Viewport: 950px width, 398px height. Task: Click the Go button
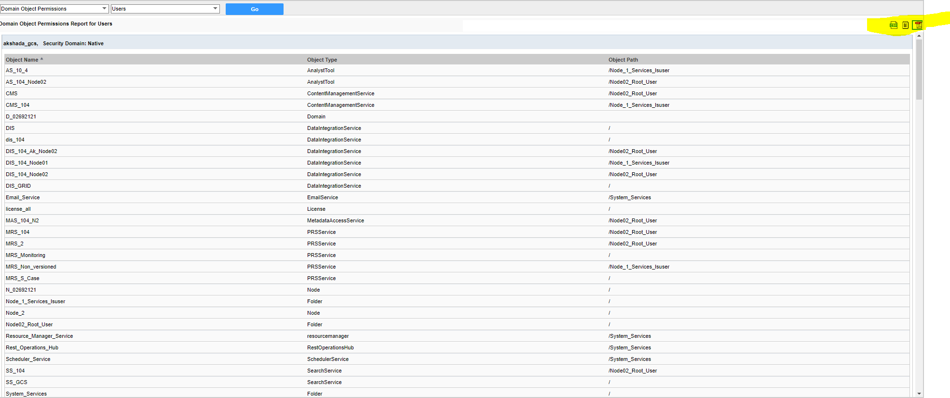coord(255,9)
